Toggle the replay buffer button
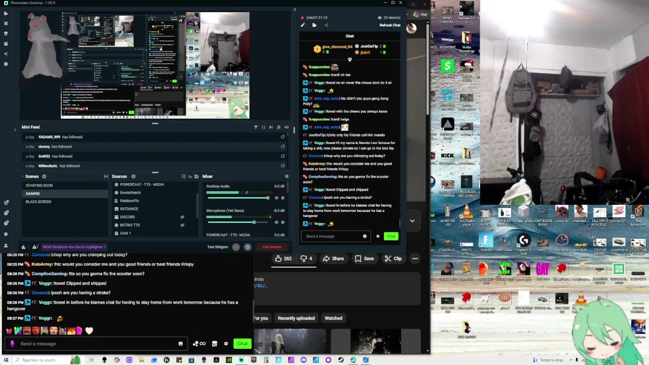The height and width of the screenshot is (365, 649). coord(247,247)
